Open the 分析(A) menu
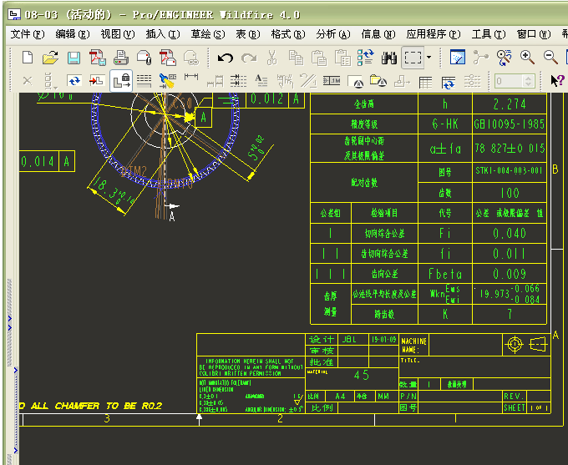 pyautogui.click(x=333, y=34)
